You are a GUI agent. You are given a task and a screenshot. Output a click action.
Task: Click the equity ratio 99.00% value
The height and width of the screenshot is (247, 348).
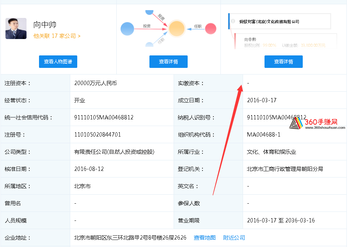(269, 45)
